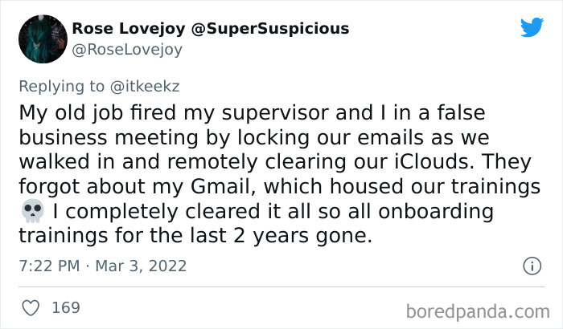Click the @SuperSuspicious part of name

coord(270,29)
